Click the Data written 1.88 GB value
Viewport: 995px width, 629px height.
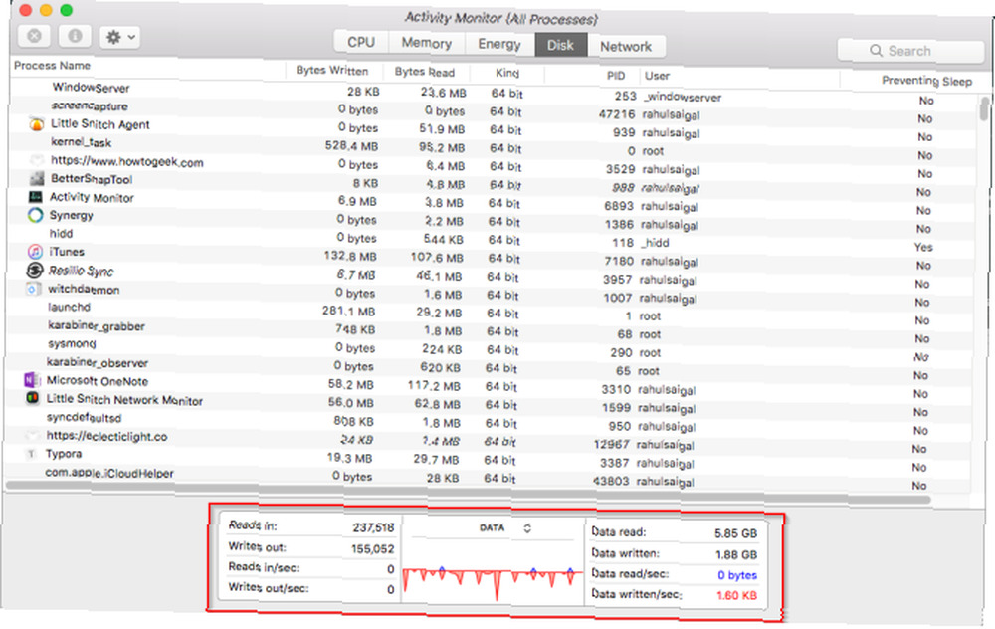pos(736,554)
